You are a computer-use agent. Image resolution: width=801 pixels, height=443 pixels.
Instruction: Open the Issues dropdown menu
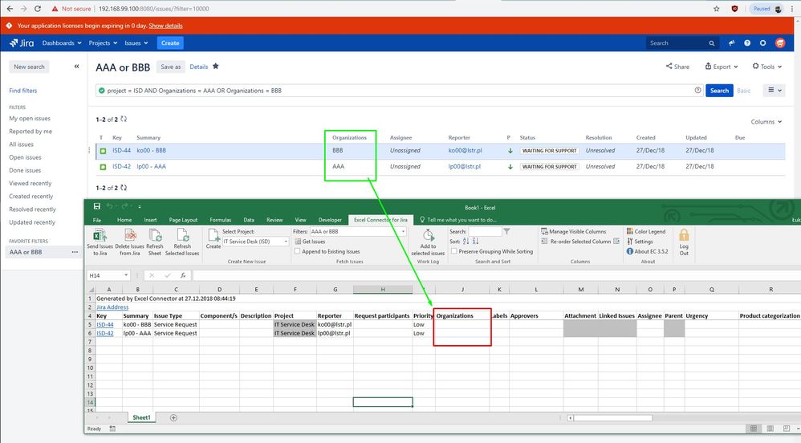pyautogui.click(x=136, y=43)
